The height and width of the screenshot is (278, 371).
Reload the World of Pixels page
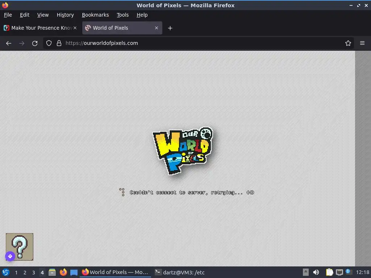click(35, 43)
